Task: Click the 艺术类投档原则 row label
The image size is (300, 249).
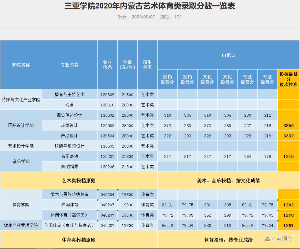Action: tap(79, 181)
